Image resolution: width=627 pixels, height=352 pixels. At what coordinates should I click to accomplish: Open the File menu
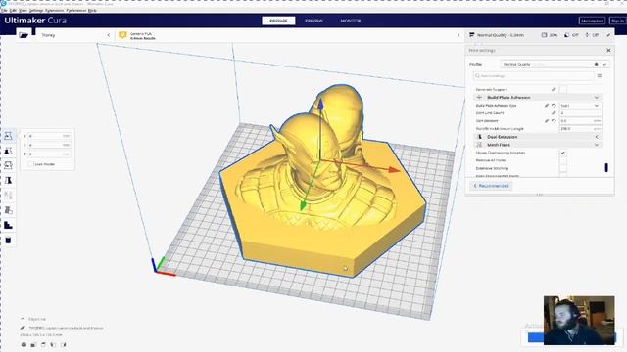[4, 11]
